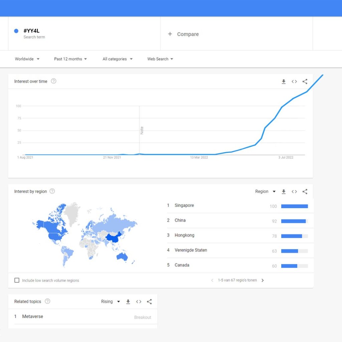342x342 pixels.
Task: Change the Region granularity dropdown
Action: click(266, 192)
